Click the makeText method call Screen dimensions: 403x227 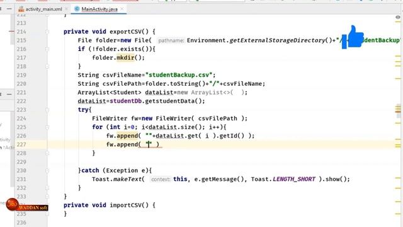pos(127,179)
